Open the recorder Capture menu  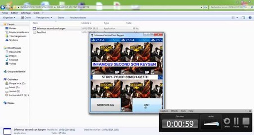coord(164,111)
